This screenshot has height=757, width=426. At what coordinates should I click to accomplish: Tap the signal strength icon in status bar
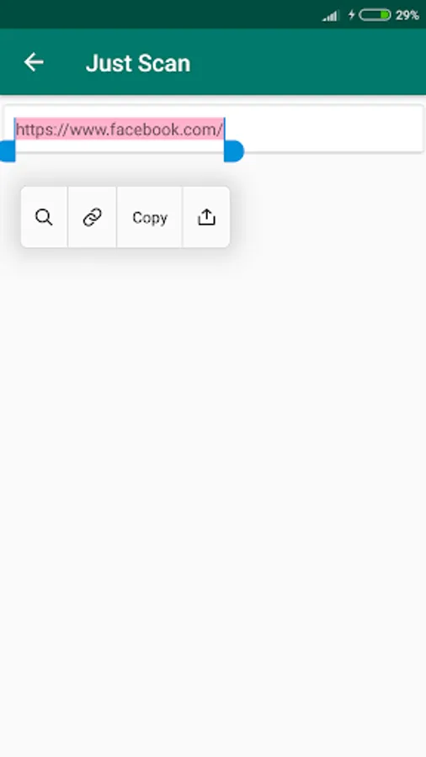(x=331, y=16)
